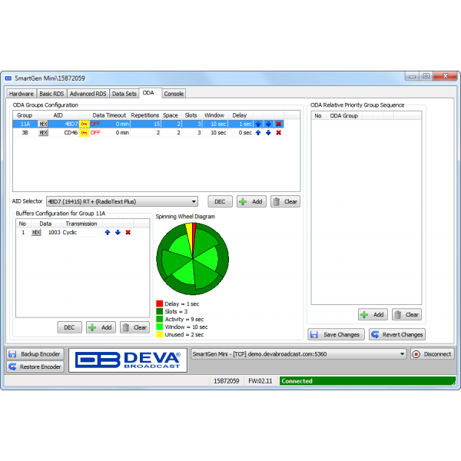The height and width of the screenshot is (461, 461).
Task: Clear the ODA priority group sequence
Action: tap(406, 314)
